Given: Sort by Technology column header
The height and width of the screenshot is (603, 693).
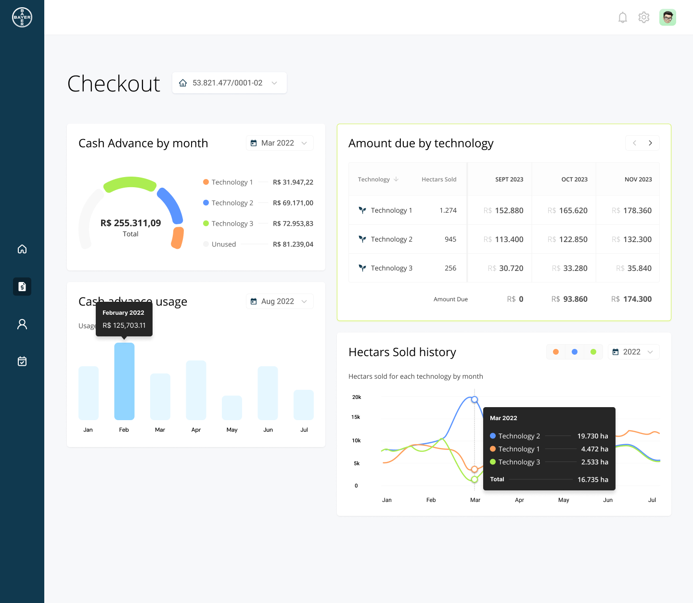Looking at the screenshot, I should tap(374, 180).
